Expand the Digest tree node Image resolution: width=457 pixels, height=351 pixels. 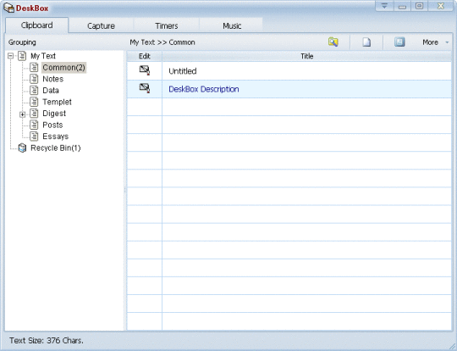point(23,114)
